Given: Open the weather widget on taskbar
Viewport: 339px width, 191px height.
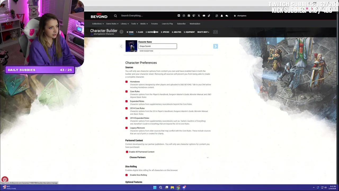Looking at the screenshot, I should click(x=9, y=188).
